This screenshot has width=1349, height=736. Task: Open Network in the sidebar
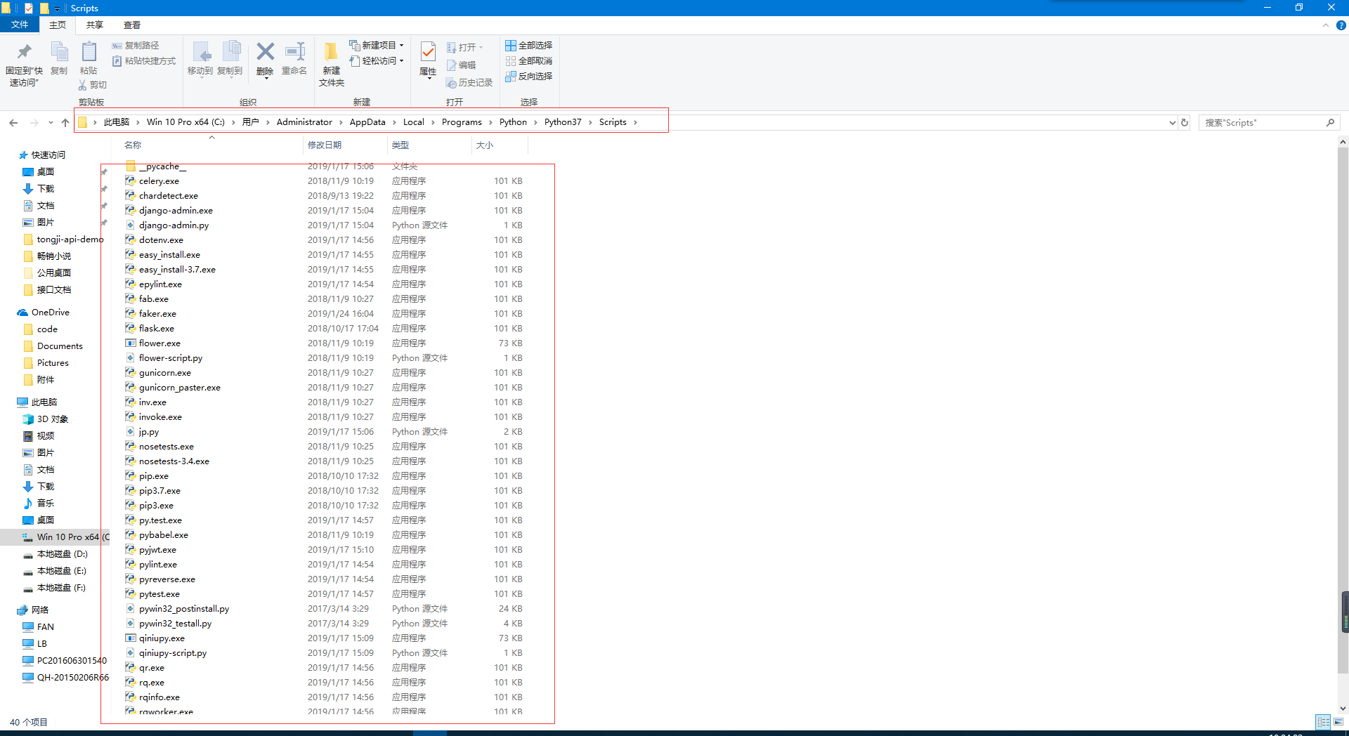coord(40,610)
